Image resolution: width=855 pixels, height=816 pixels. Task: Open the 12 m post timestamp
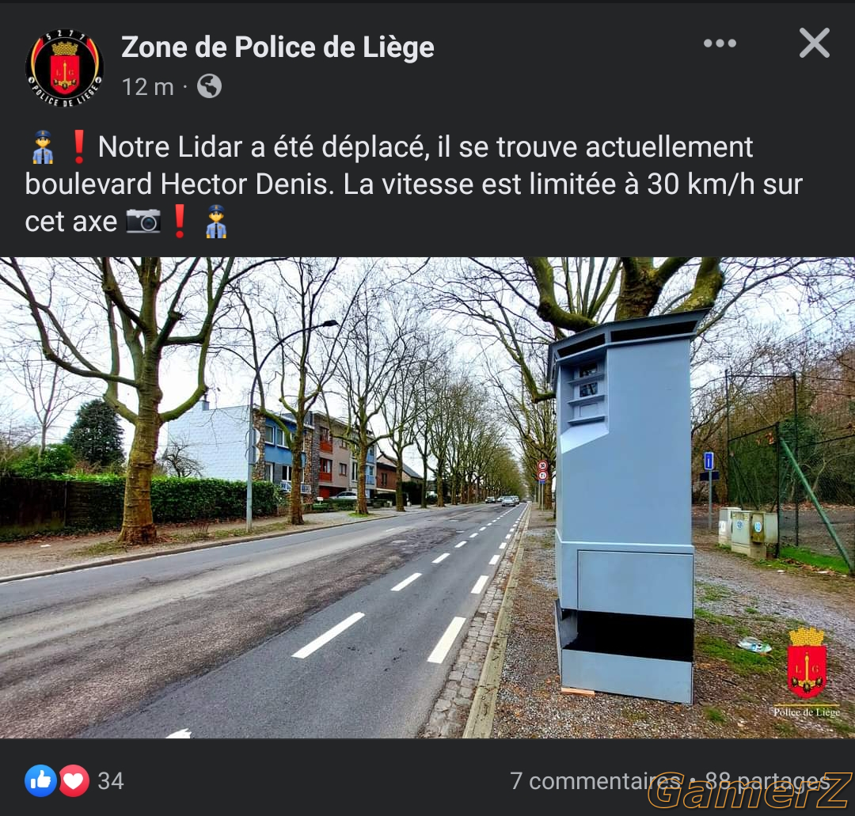point(148,87)
